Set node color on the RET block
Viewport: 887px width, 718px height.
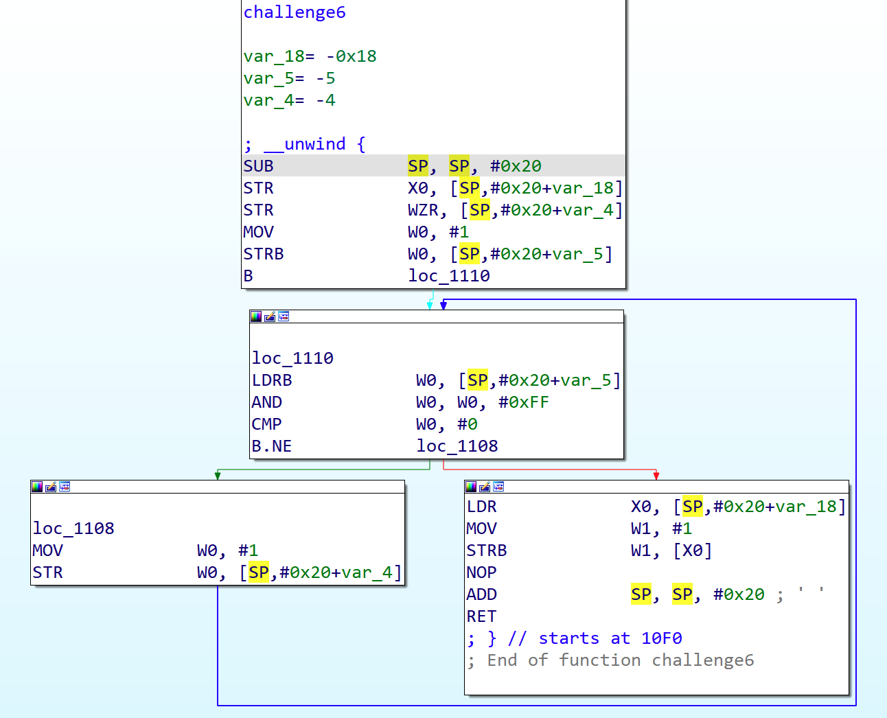click(471, 487)
